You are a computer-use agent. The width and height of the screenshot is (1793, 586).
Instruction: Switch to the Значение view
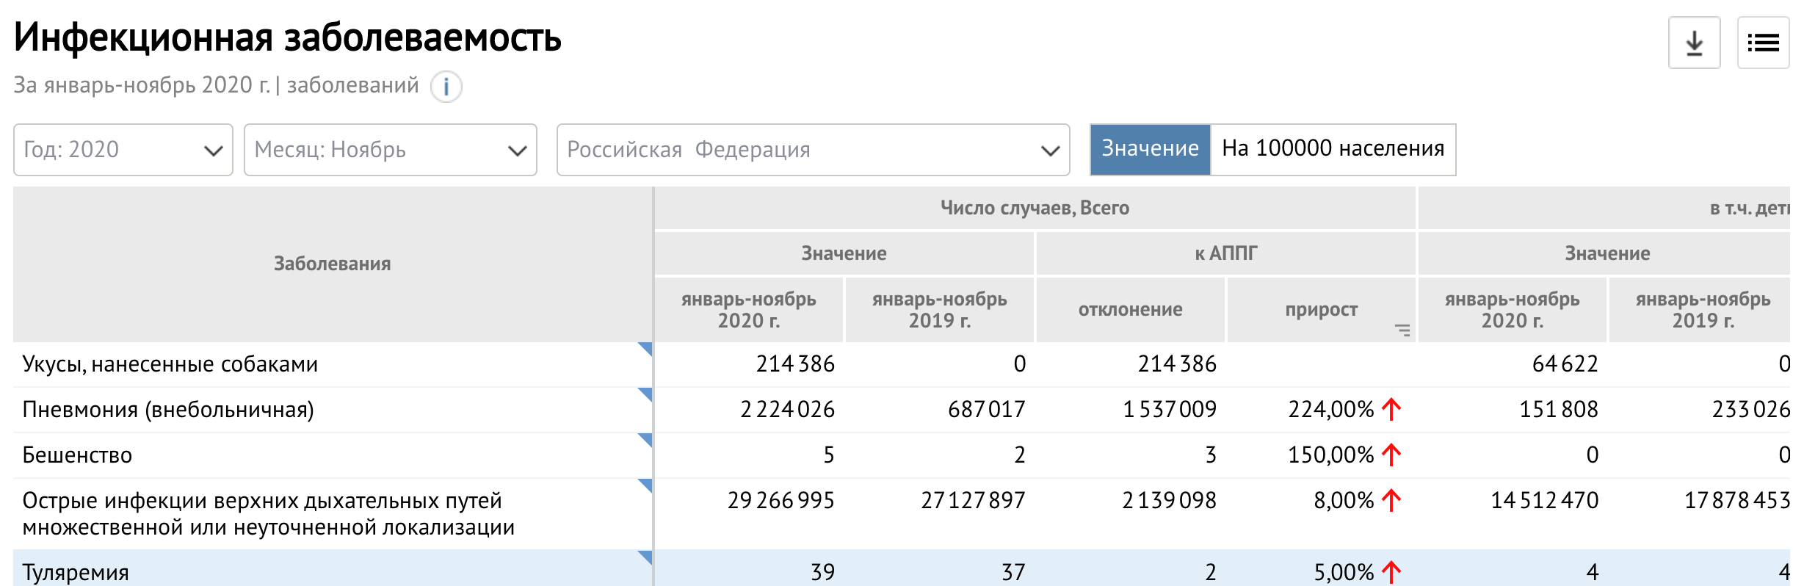(1150, 149)
